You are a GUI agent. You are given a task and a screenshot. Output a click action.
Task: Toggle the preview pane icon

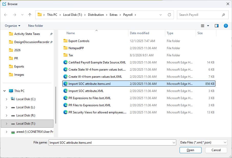(217, 26)
